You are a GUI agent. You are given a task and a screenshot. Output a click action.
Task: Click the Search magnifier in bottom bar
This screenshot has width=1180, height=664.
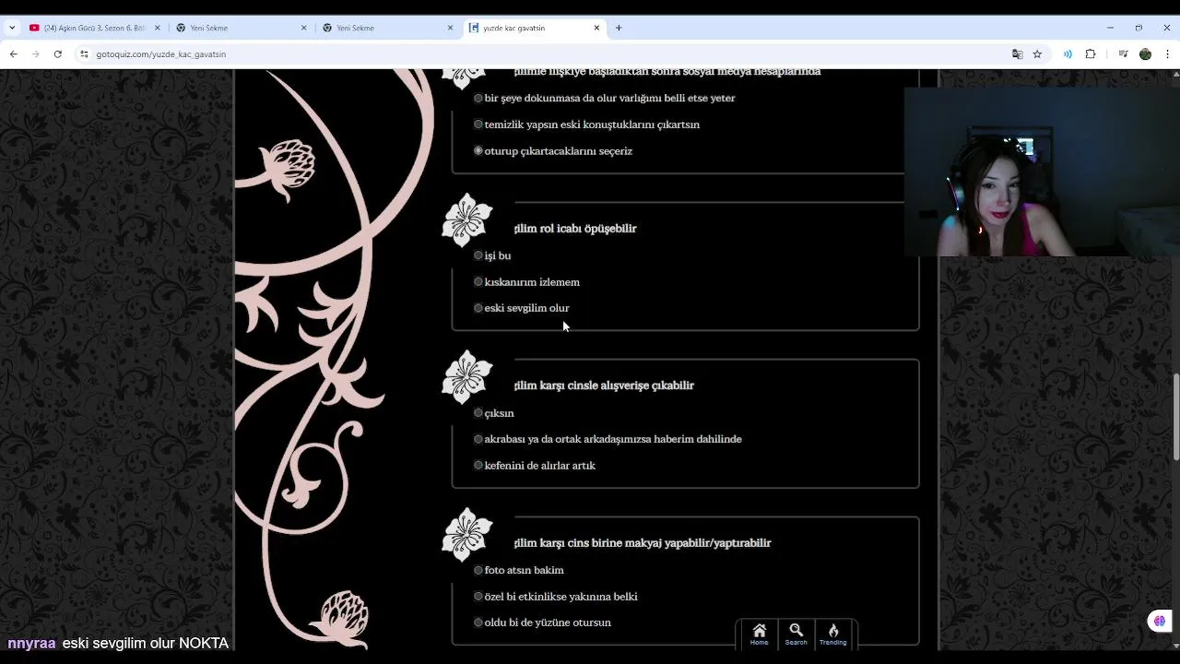click(x=796, y=634)
